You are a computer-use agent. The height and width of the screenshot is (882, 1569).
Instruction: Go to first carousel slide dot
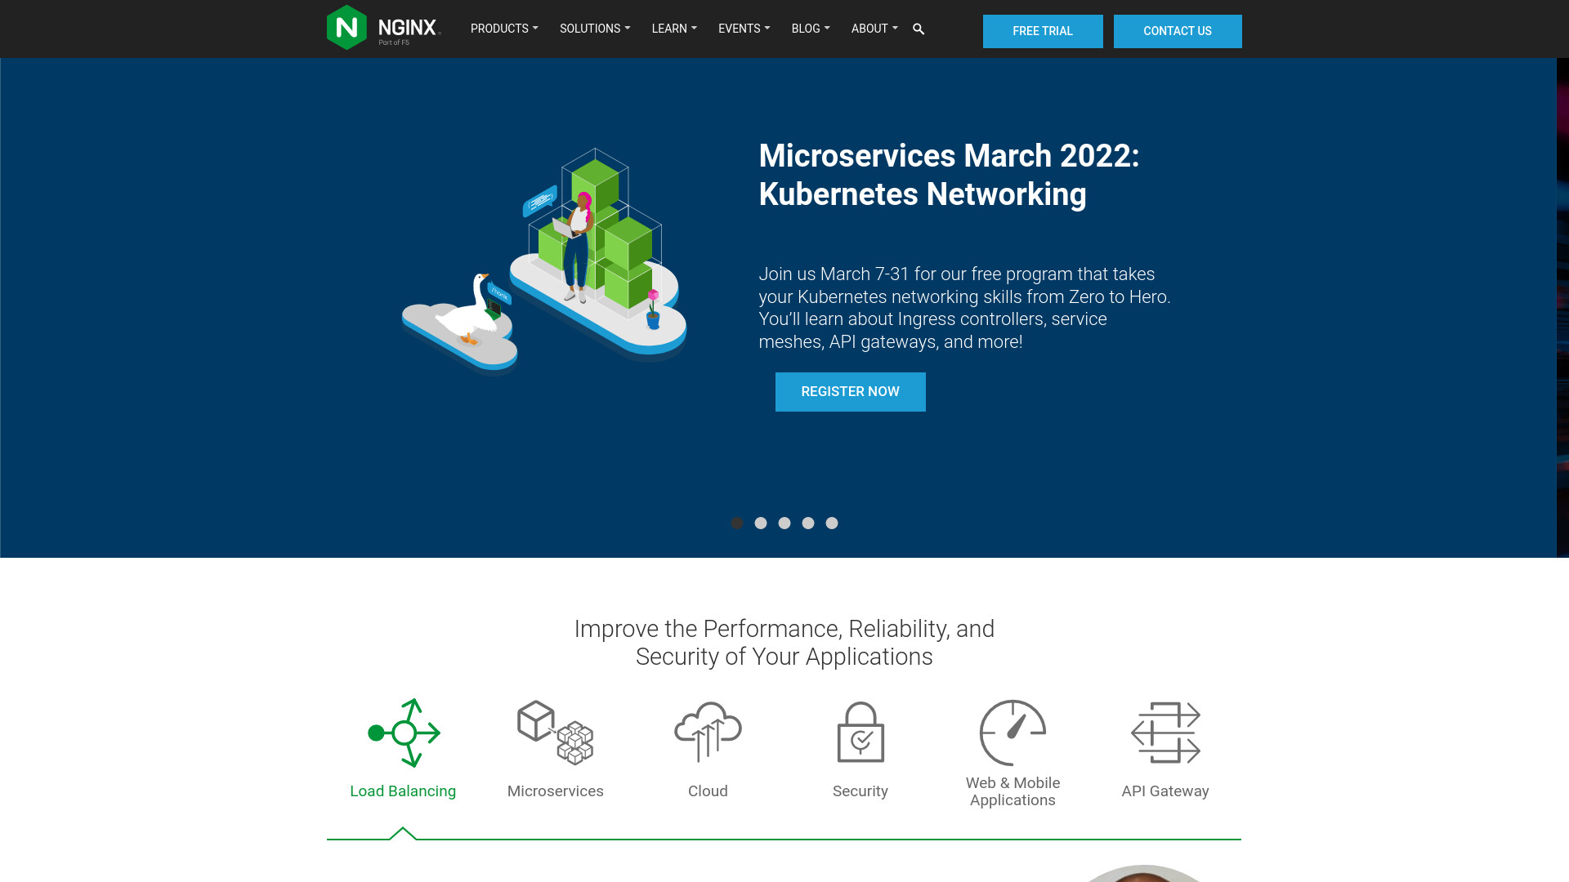(x=737, y=523)
